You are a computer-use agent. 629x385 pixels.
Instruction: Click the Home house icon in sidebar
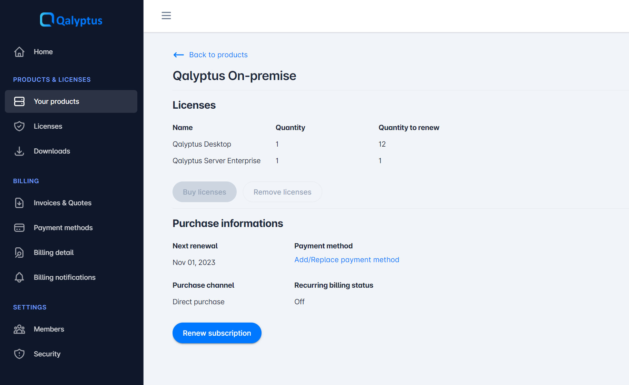coord(19,52)
